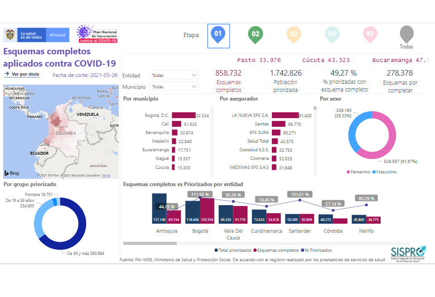Select the Sanitas asegurador bar
The height and width of the screenshot is (297, 435).
point(279,124)
